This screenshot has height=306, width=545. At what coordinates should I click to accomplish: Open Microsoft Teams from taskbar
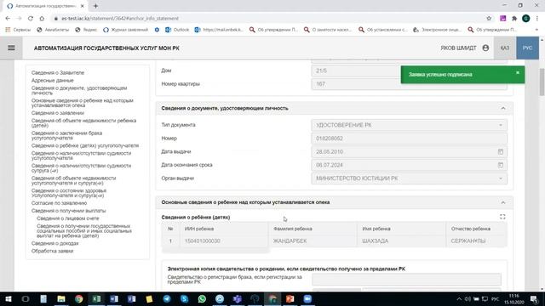click(x=237, y=298)
